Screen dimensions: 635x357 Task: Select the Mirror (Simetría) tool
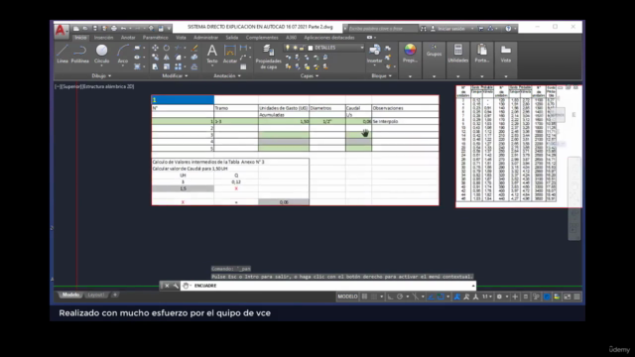click(167, 58)
